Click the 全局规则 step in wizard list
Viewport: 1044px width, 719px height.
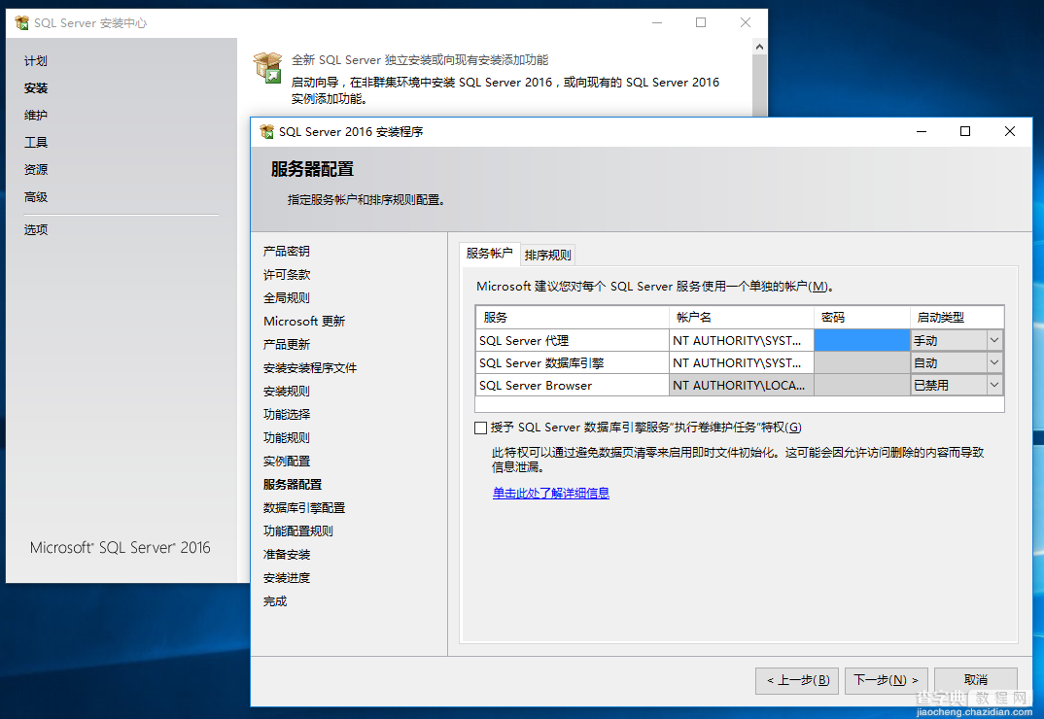point(287,297)
